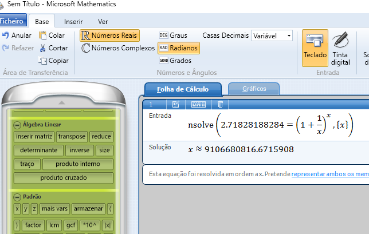
Task: Collapse the Álgebra Linear section
Action: pos(17,125)
